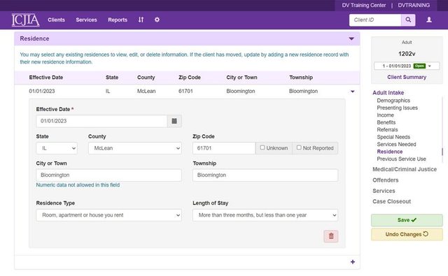The width and height of the screenshot is (448, 276).
Task: Click the Effective Date input field
Action: [x=101, y=121]
